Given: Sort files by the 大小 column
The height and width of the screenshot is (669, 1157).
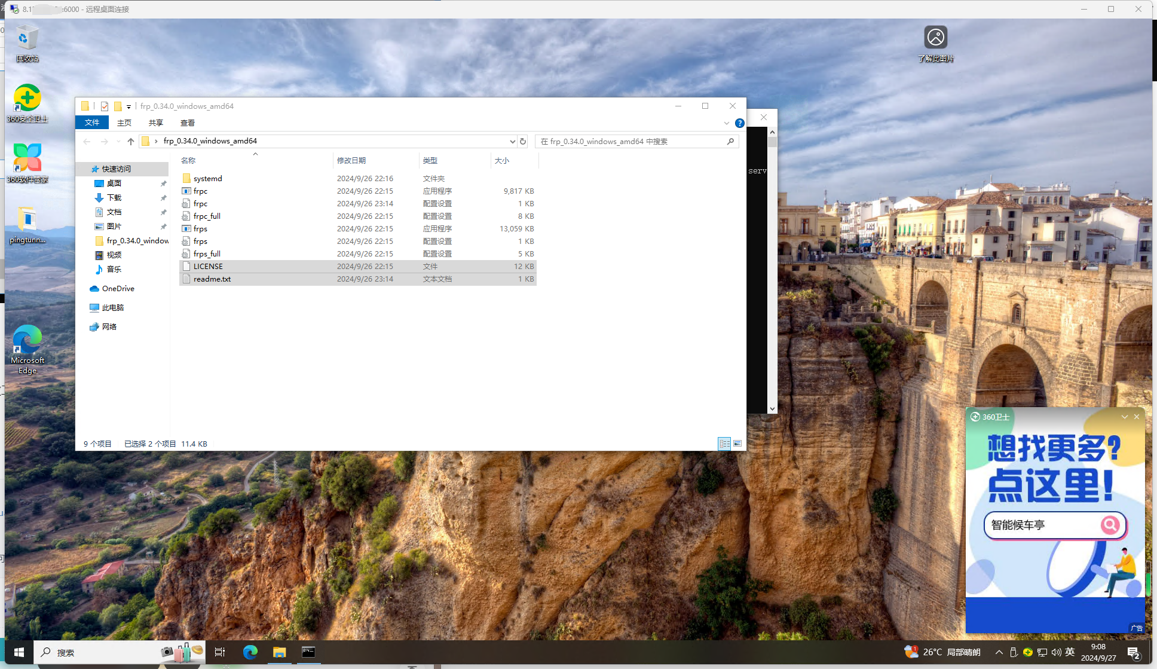Looking at the screenshot, I should [x=515, y=160].
